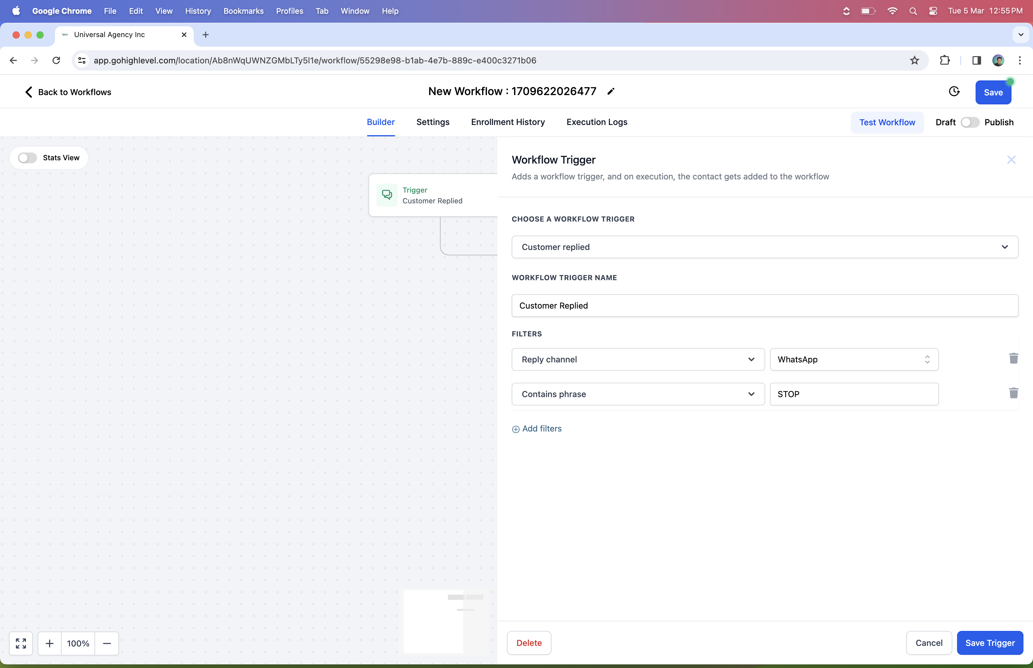
Task: Open the Execution Logs tab
Action: [x=597, y=122]
